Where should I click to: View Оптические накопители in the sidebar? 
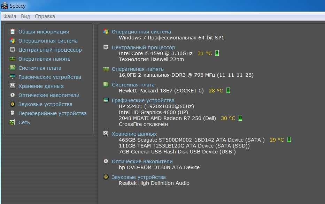[x=49, y=95]
